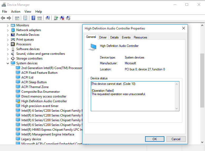Click the icon beside ACPI Lid
The height and width of the screenshot is (151, 205).
[x=18, y=77]
